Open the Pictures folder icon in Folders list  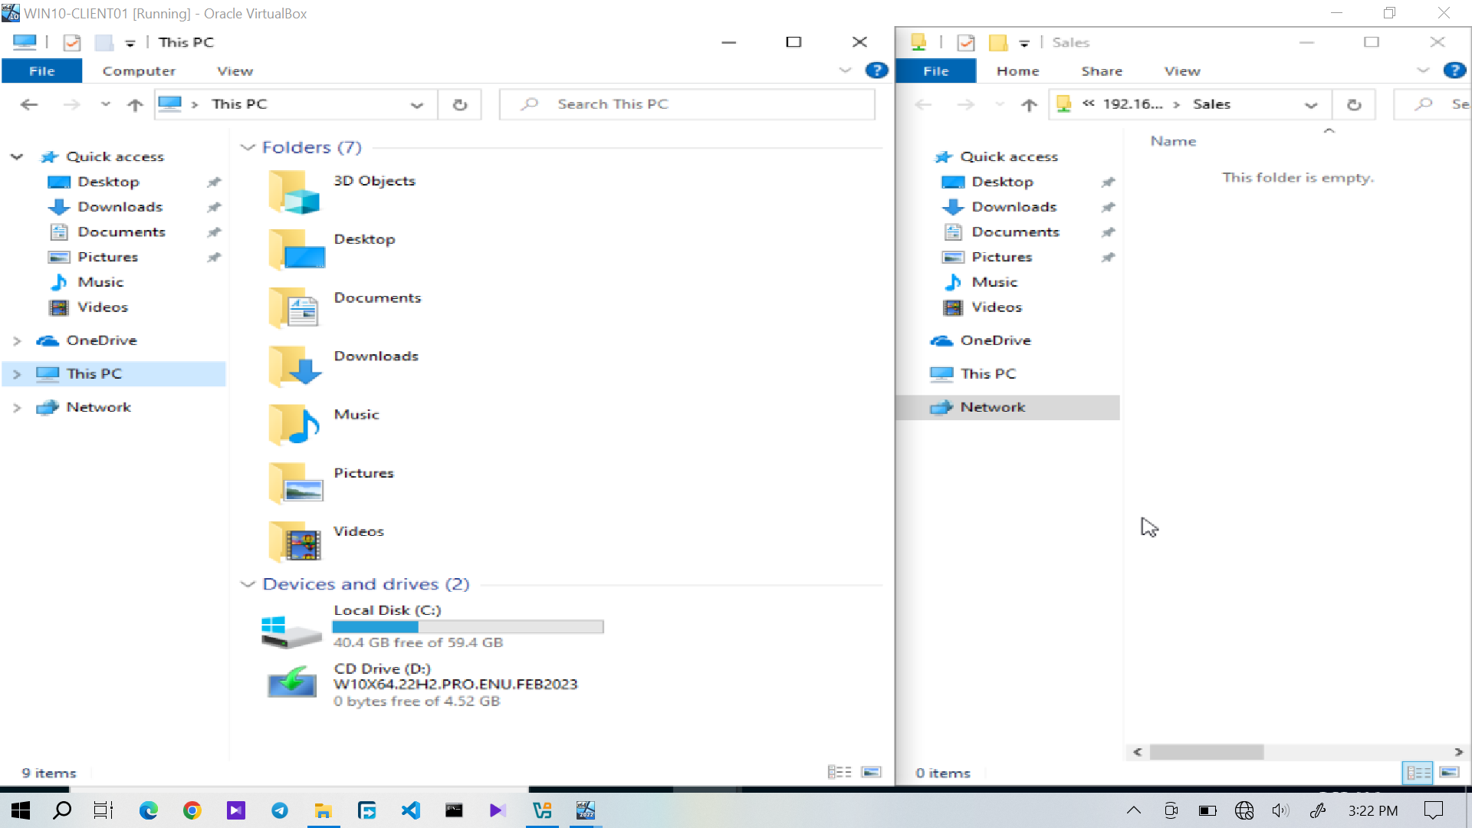pyautogui.click(x=296, y=483)
